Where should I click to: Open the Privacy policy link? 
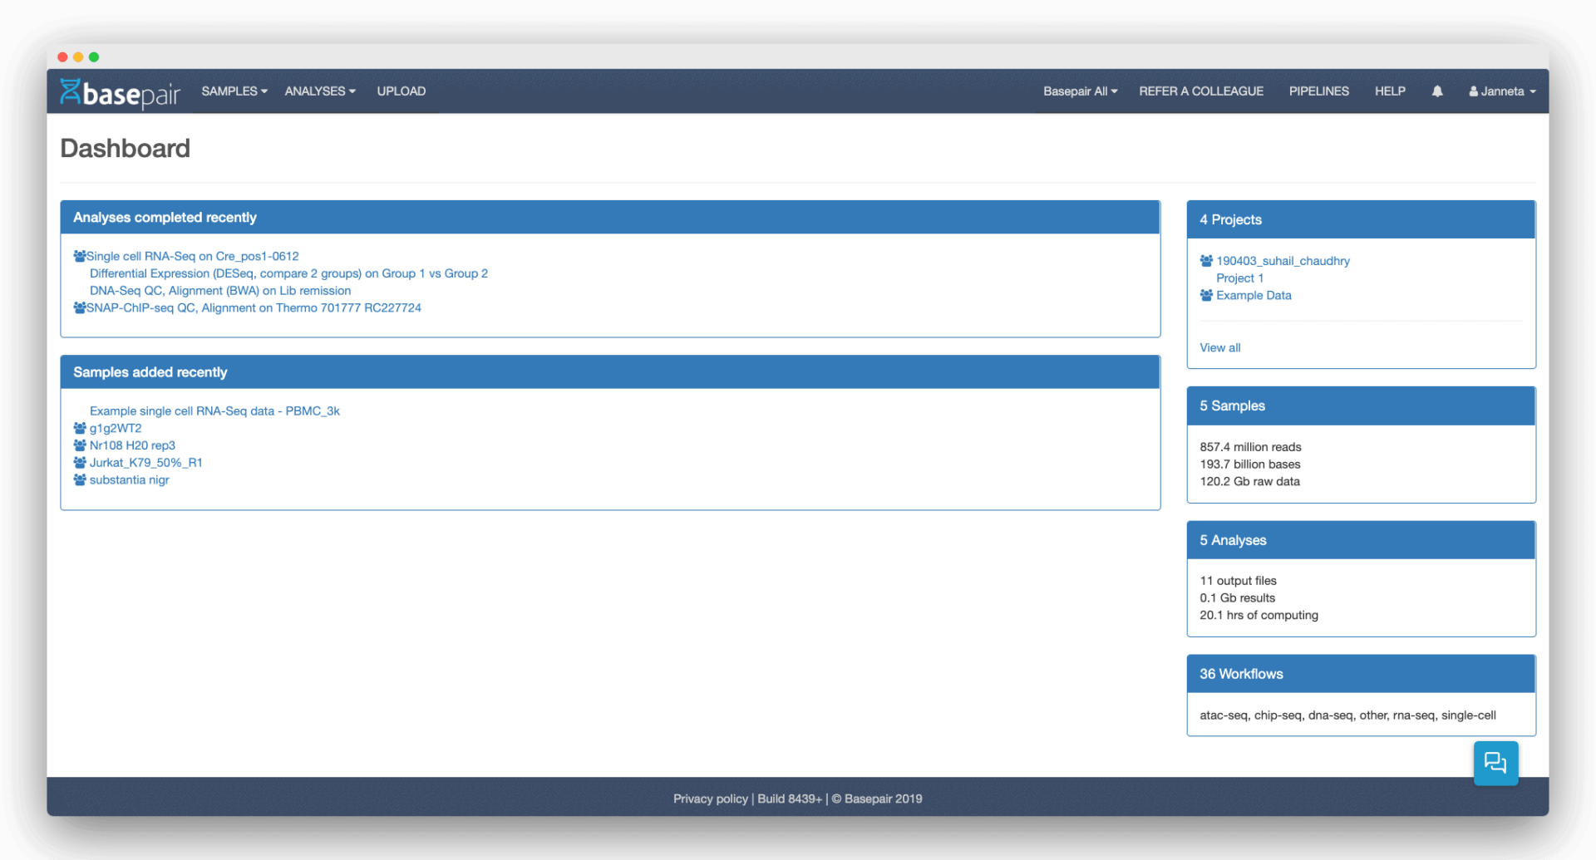pyautogui.click(x=710, y=799)
